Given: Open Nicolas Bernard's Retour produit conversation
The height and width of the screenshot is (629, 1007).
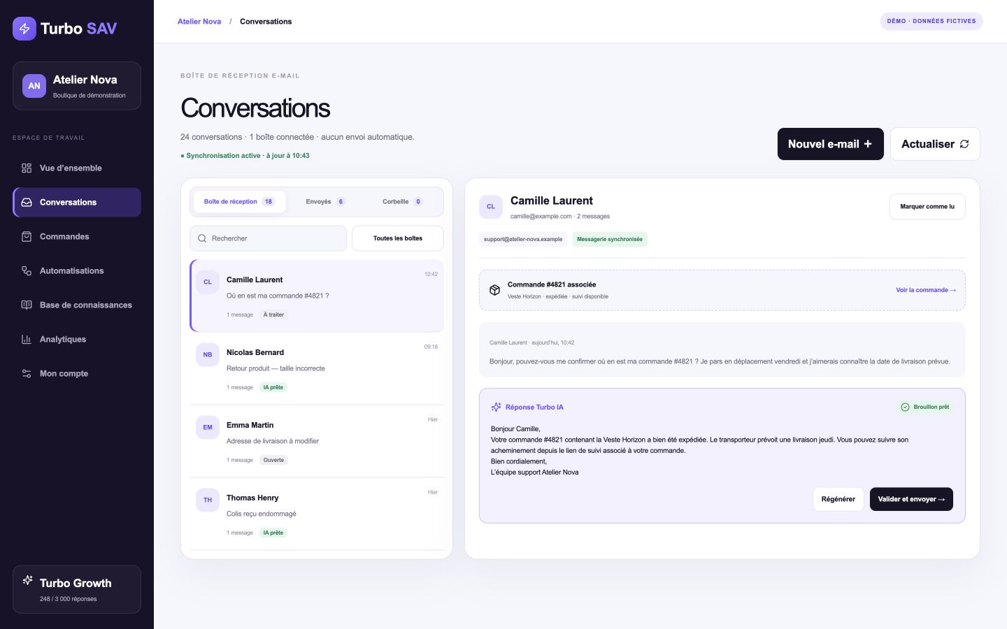Looking at the screenshot, I should point(317,368).
